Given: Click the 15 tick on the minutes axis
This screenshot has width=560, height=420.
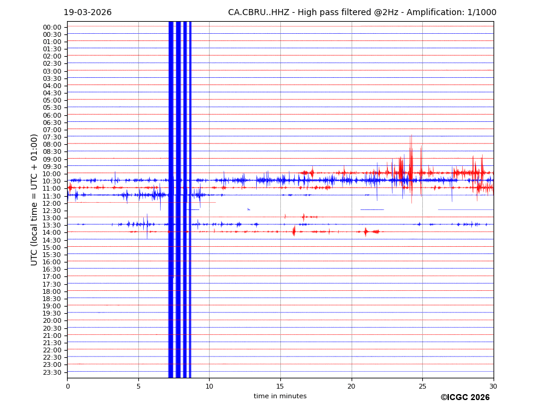Looking at the screenshot, I should (280, 386).
